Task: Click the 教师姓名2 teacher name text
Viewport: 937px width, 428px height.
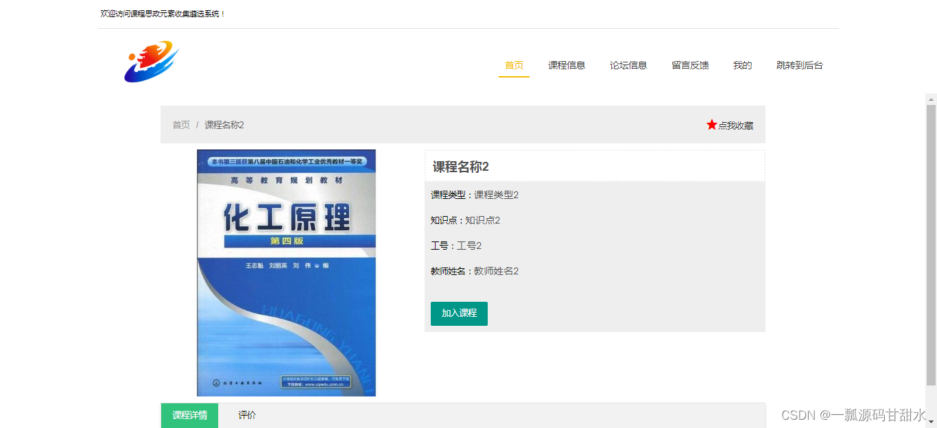Action: pos(475,271)
